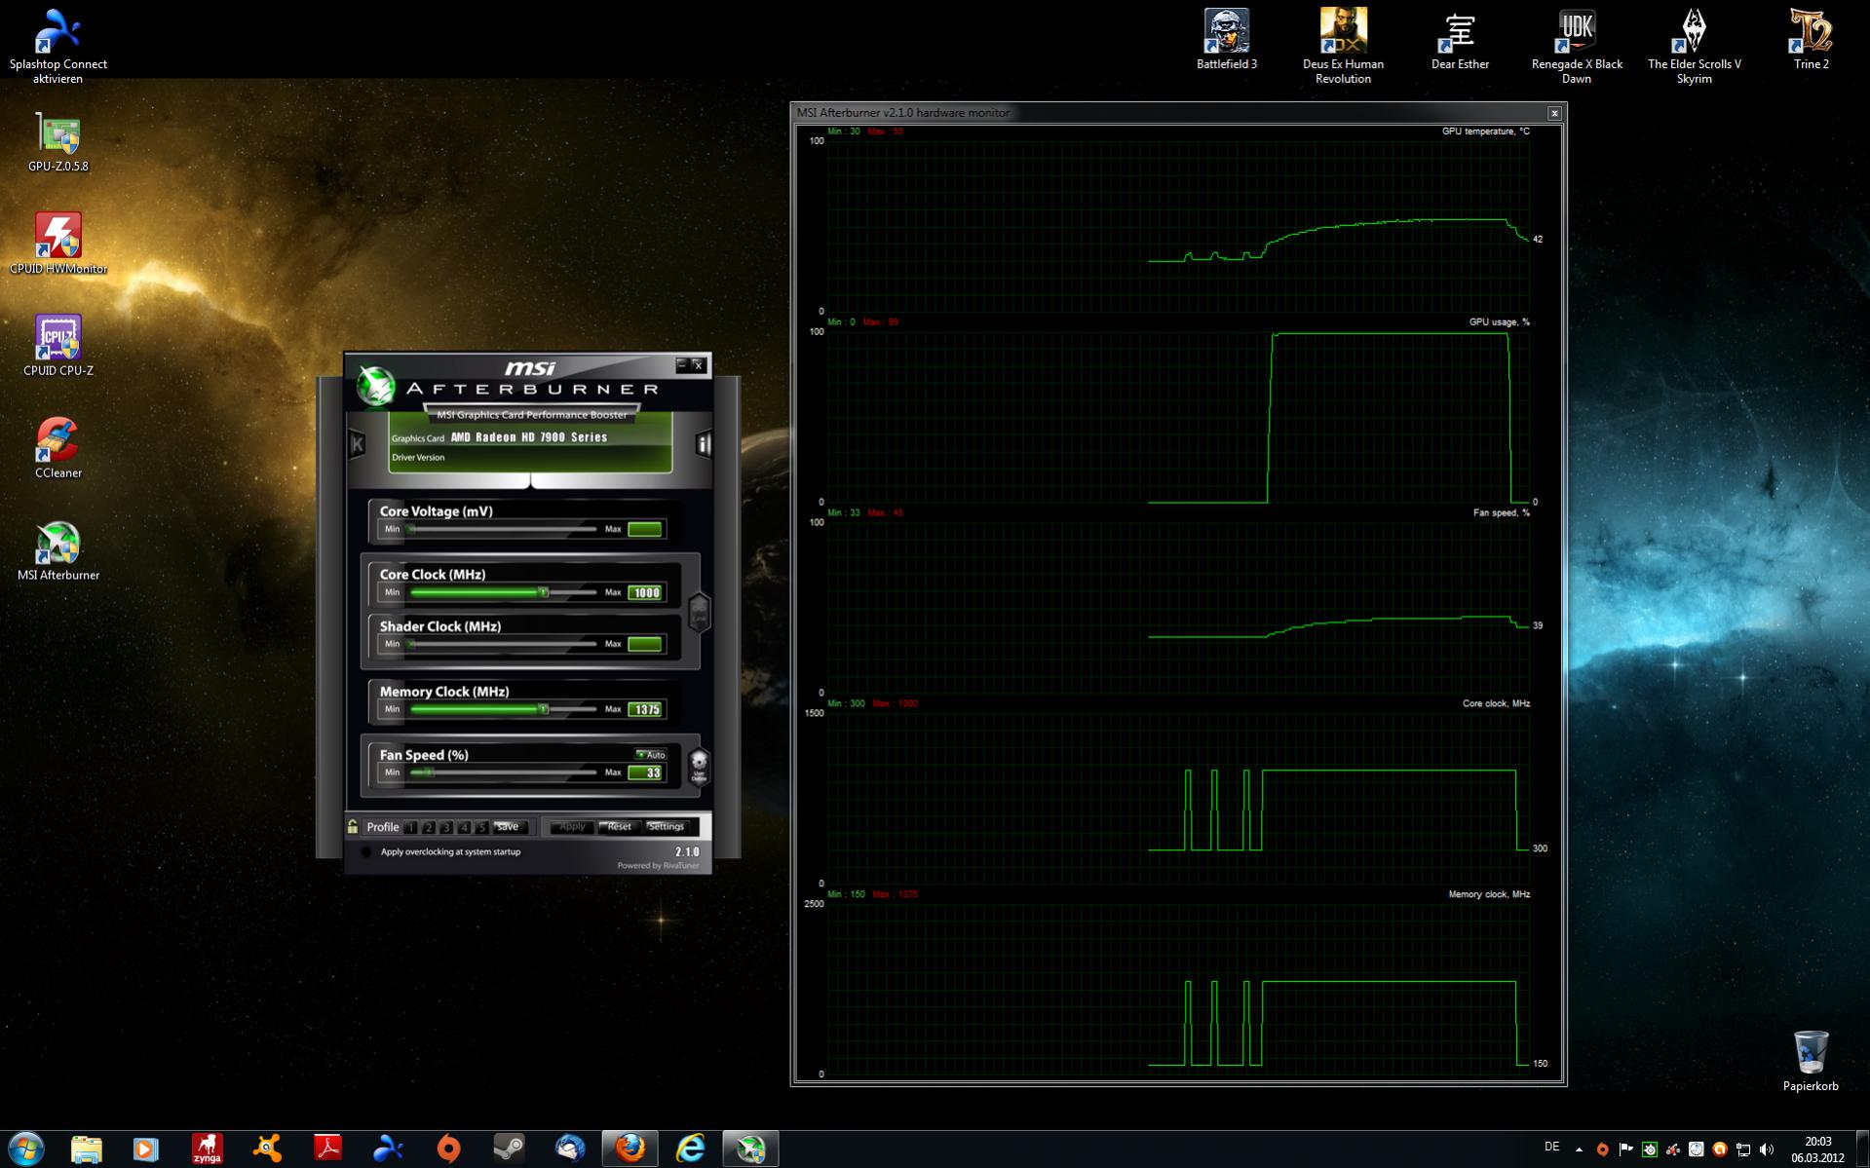Click the Core Voltage slider track
This screenshot has height=1168, width=1870.
point(503,529)
